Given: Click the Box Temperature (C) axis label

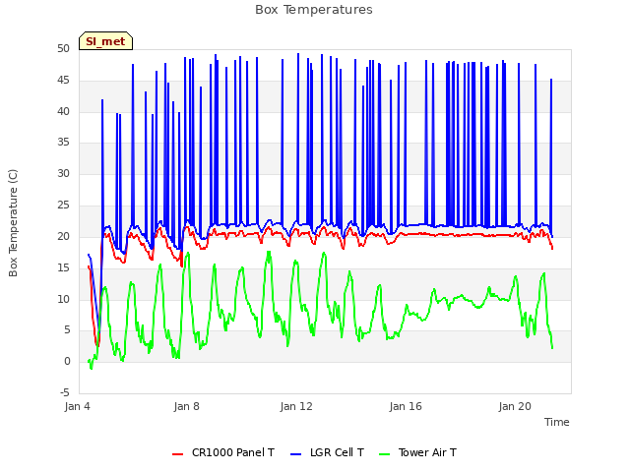Looking at the screenshot, I should tap(13, 223).
